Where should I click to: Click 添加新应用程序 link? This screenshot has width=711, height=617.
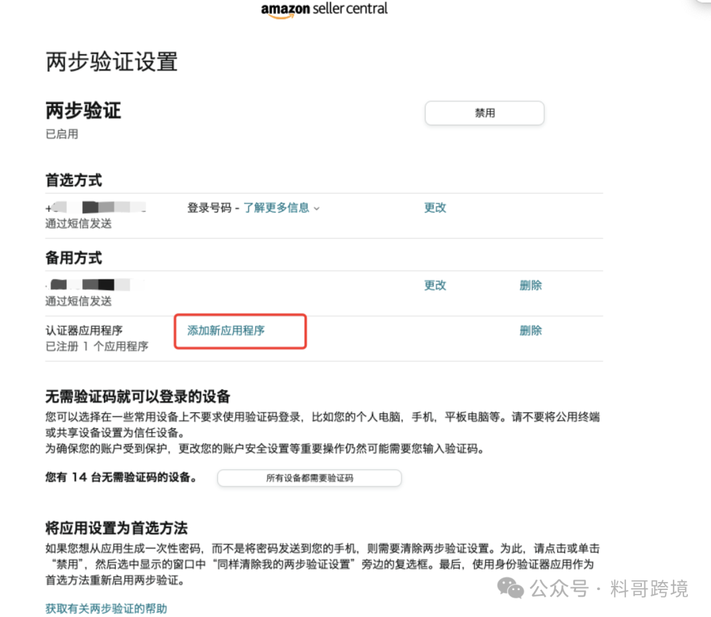coord(226,331)
